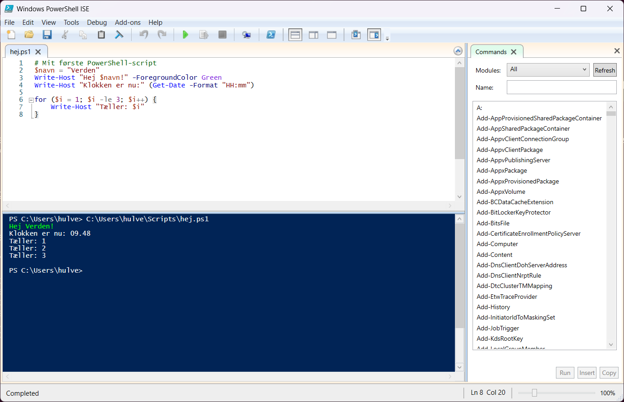Open the Tools menu
Viewport: 624px width, 402px height.
point(71,23)
